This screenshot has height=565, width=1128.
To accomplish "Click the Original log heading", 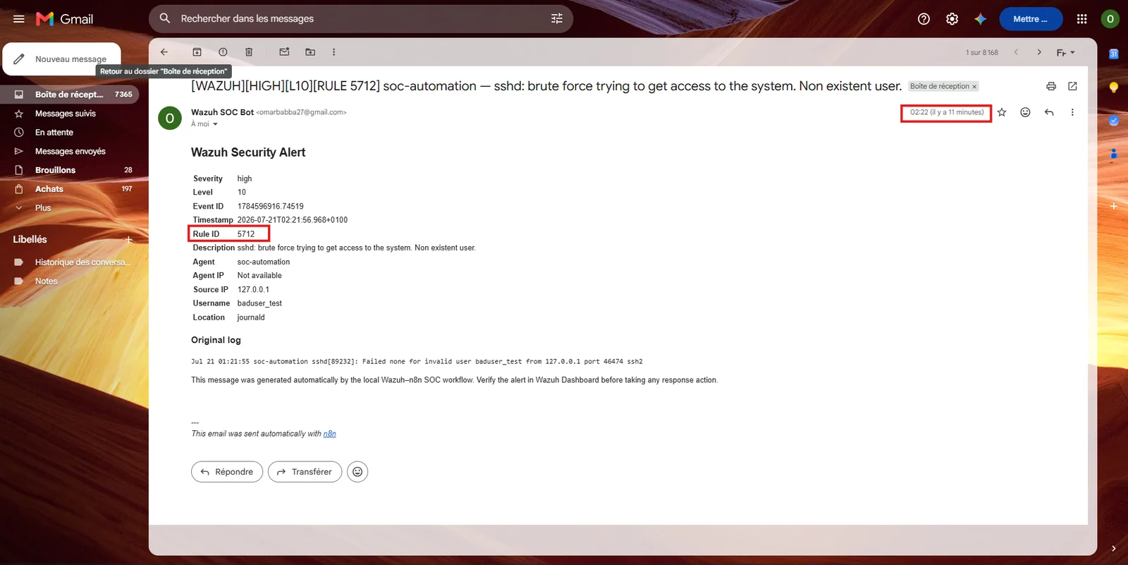I will point(216,340).
